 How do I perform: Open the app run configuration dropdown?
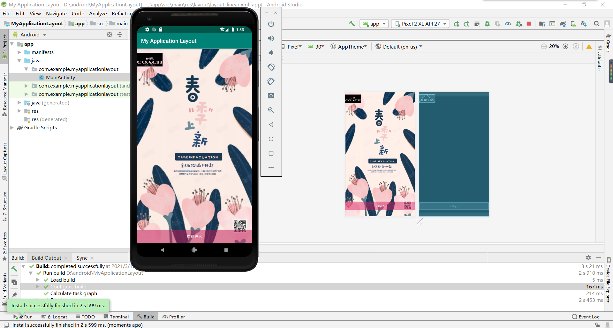(x=374, y=24)
